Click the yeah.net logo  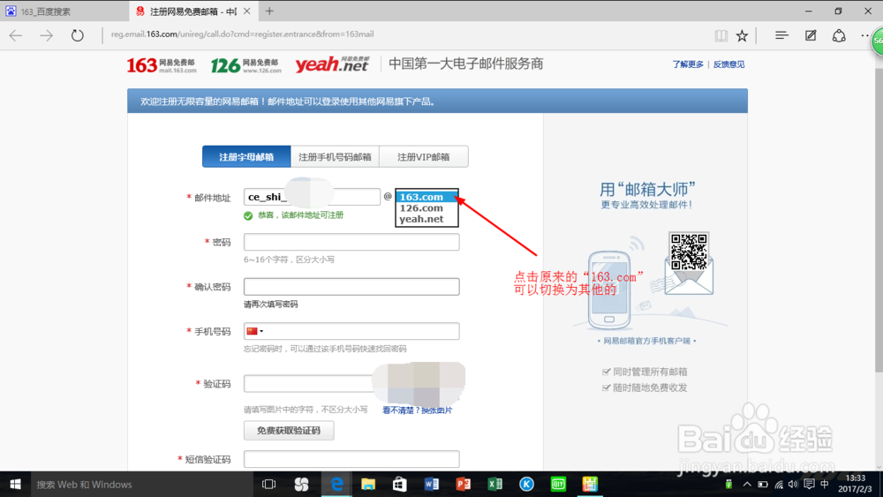coord(332,64)
